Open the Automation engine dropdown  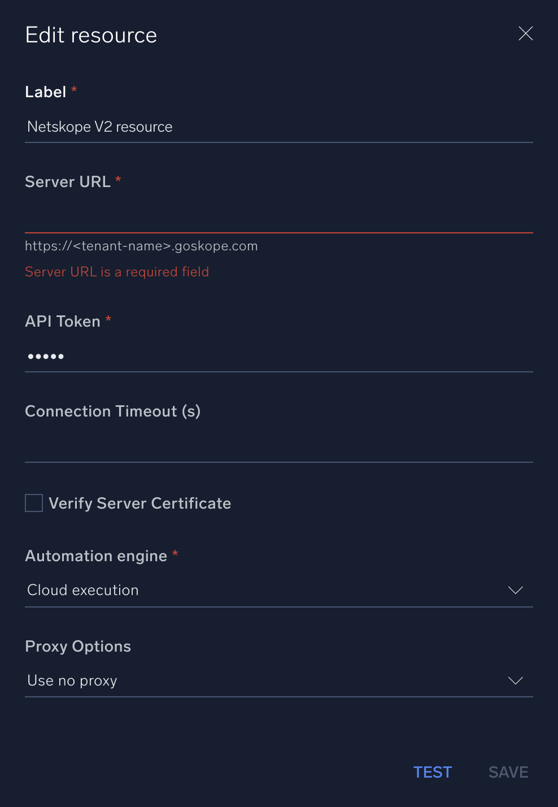(x=278, y=590)
